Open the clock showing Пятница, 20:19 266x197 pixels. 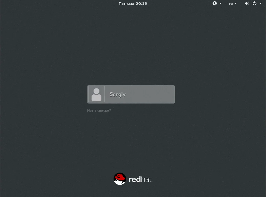pyautogui.click(x=133, y=4)
